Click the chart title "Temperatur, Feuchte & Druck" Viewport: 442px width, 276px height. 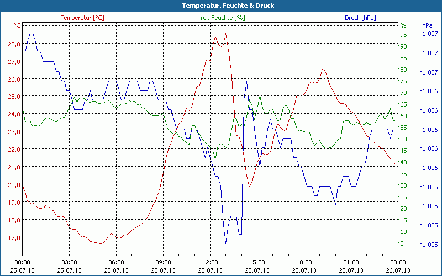[228, 6]
